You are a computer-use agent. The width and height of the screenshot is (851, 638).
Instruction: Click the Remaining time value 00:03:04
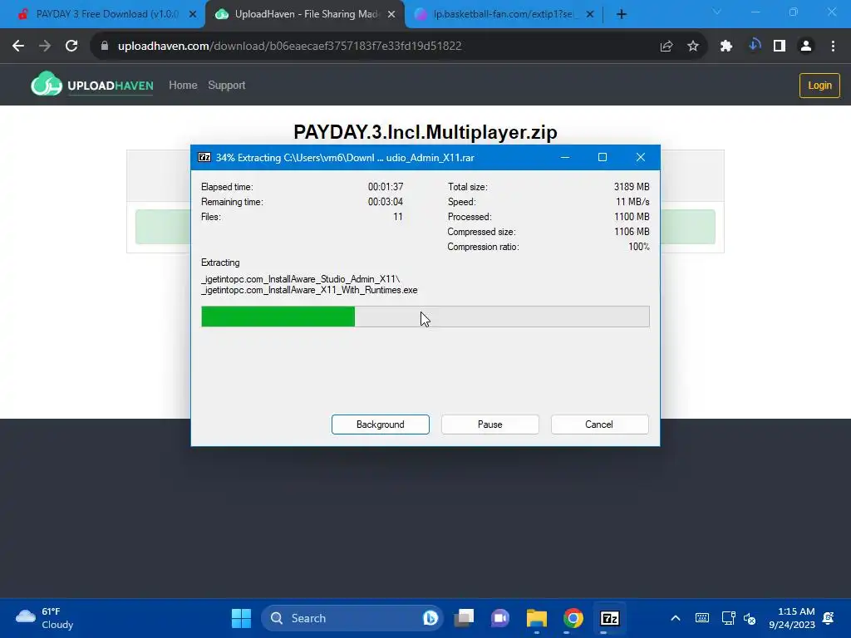(386, 202)
